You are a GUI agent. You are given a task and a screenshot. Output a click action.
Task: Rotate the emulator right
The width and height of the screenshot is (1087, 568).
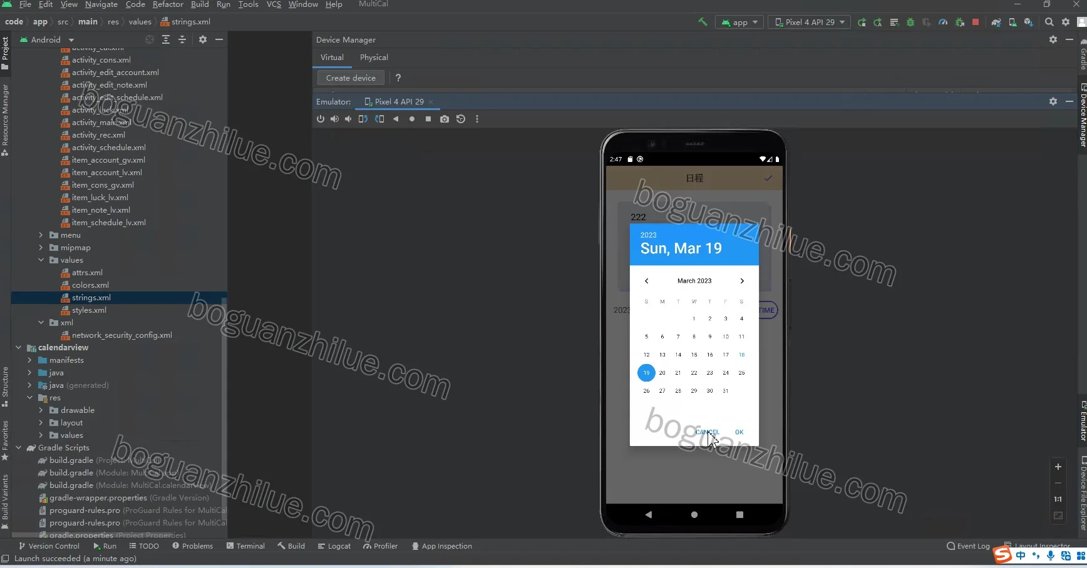click(x=379, y=119)
